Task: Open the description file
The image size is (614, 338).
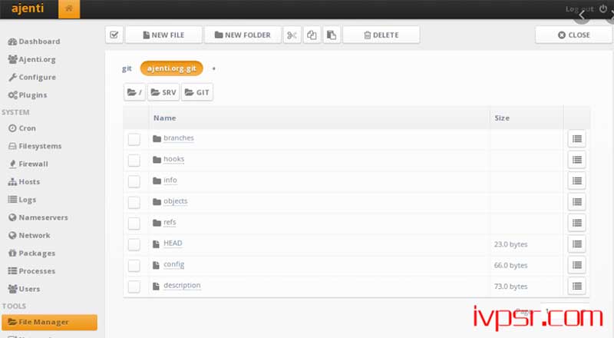Action: coord(182,286)
